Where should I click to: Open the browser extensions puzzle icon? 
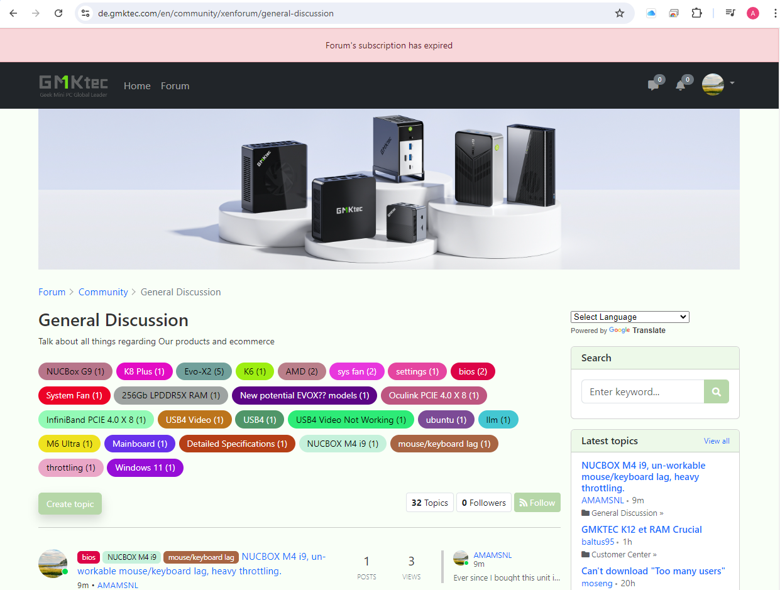point(696,13)
